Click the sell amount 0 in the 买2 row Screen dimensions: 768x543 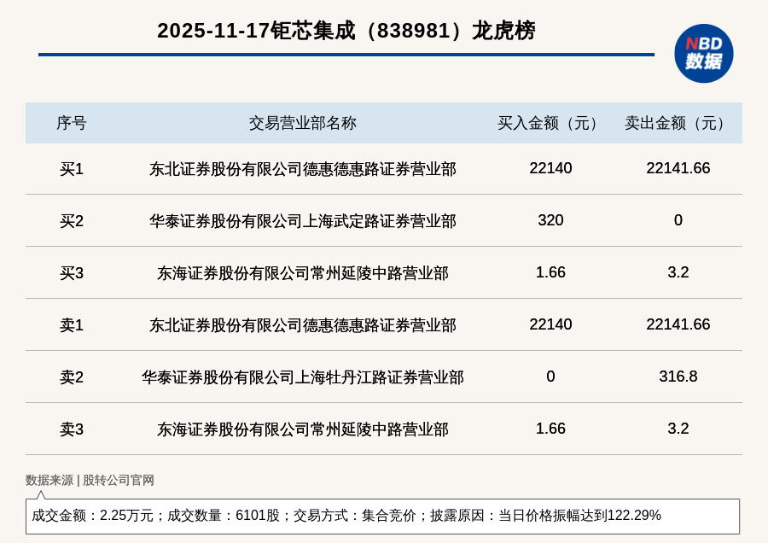678,220
